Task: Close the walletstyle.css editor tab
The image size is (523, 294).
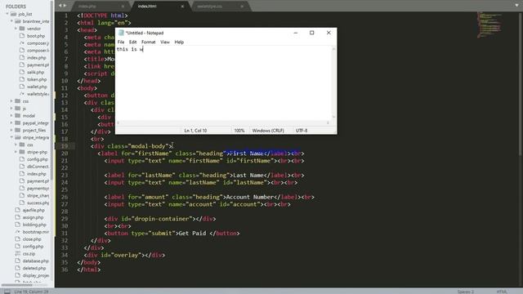Action: coord(242,7)
